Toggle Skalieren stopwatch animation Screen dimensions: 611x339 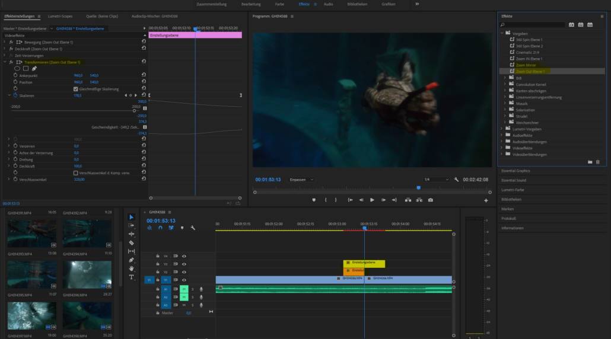tap(15, 95)
